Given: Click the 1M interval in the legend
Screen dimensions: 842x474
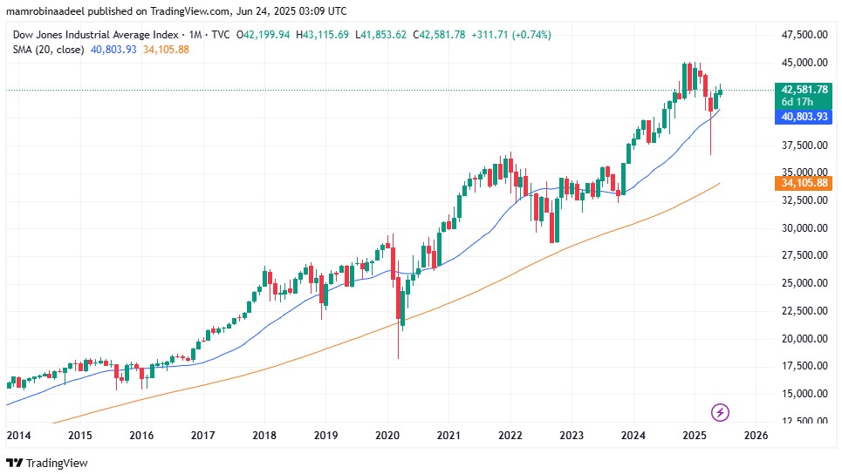Looking at the screenshot, I should (x=194, y=35).
